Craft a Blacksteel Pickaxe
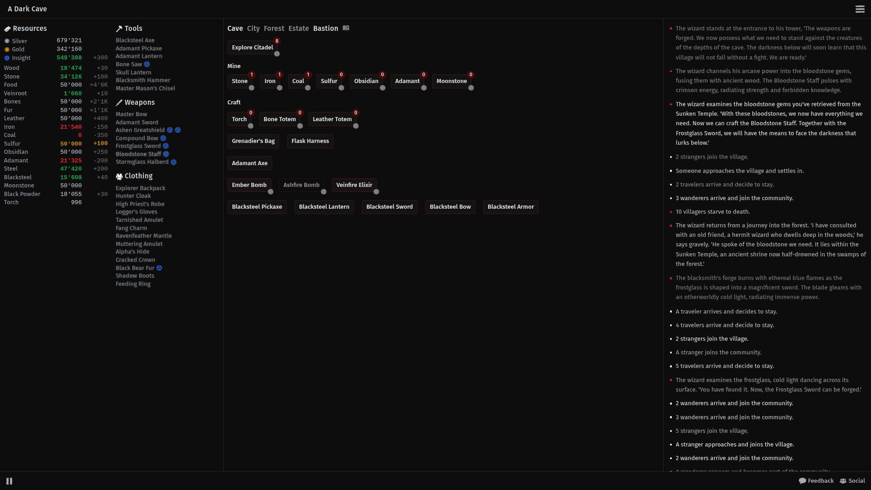The width and height of the screenshot is (871, 490). 257,207
